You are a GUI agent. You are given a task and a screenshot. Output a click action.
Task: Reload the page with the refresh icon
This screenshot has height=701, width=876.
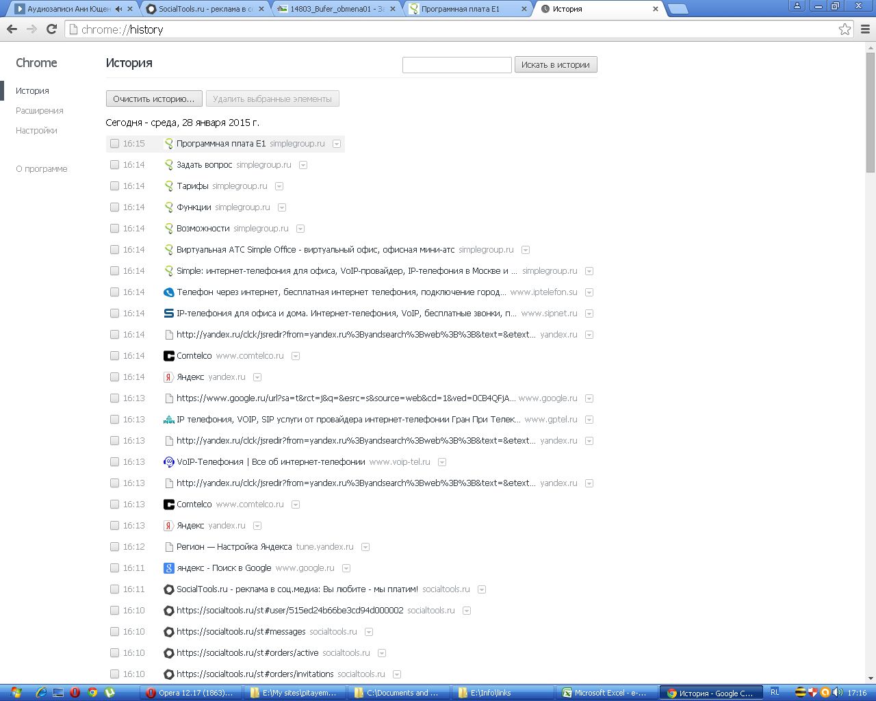[x=51, y=29]
